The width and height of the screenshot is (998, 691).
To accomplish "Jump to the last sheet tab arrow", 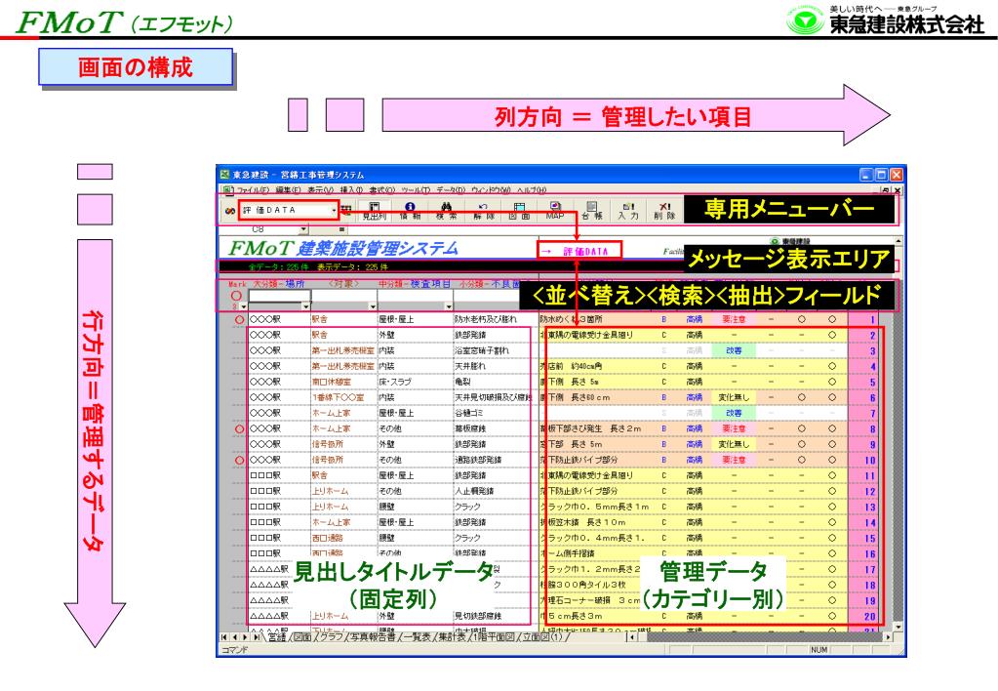I will 256,637.
